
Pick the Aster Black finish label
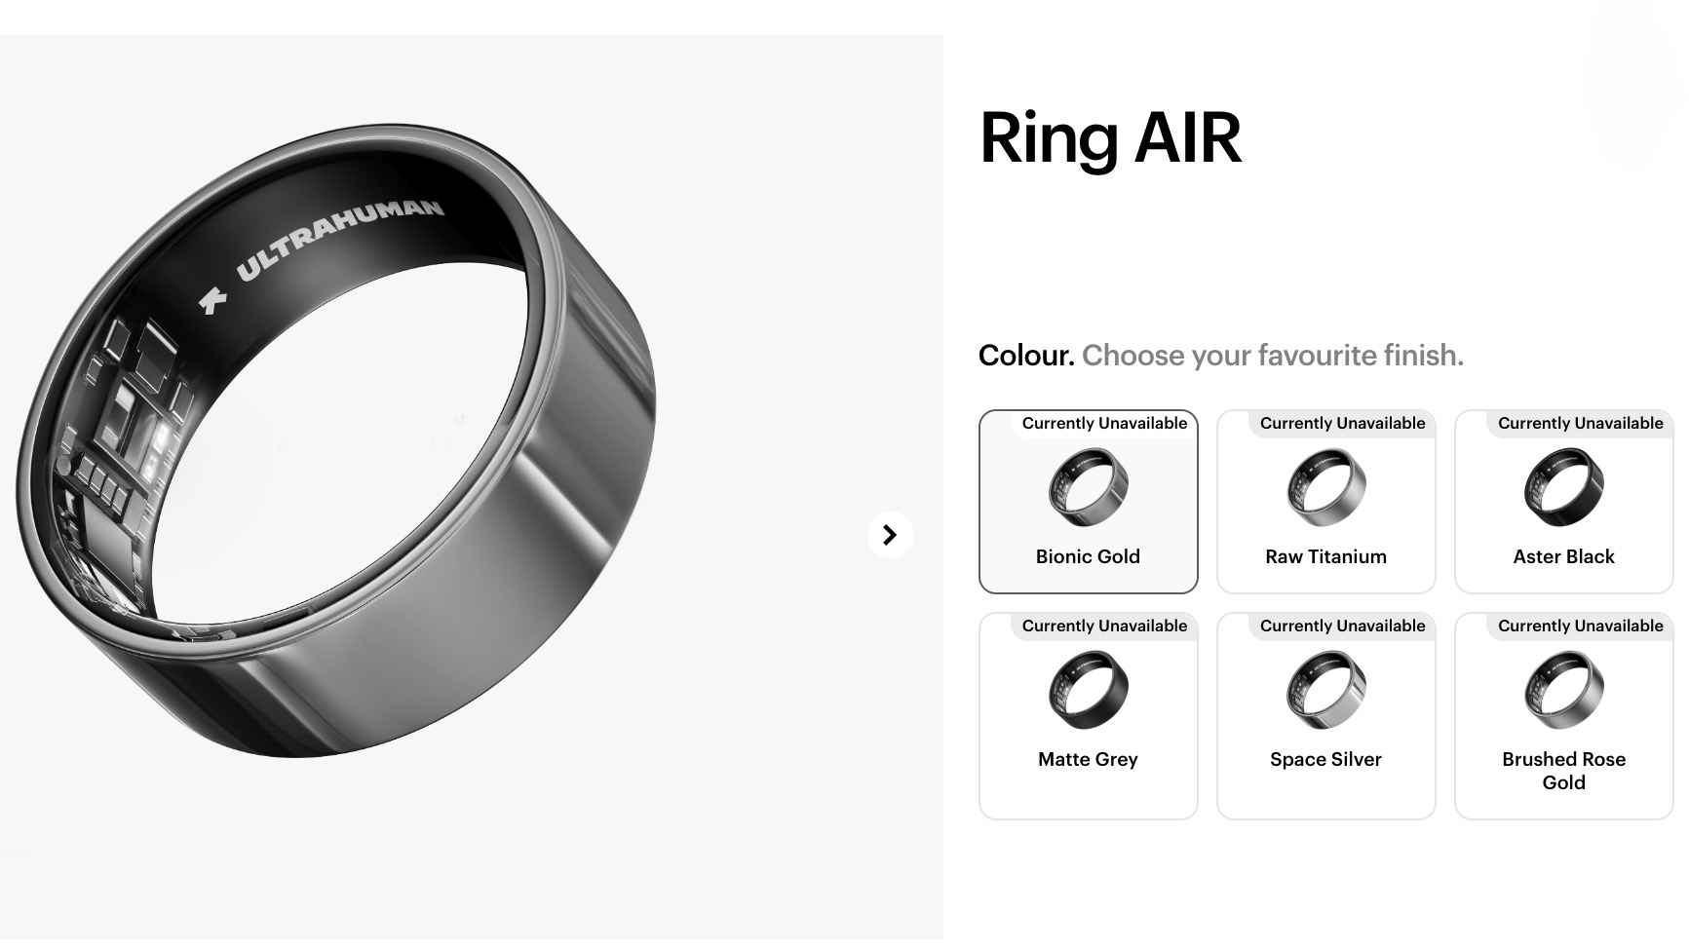1563,556
